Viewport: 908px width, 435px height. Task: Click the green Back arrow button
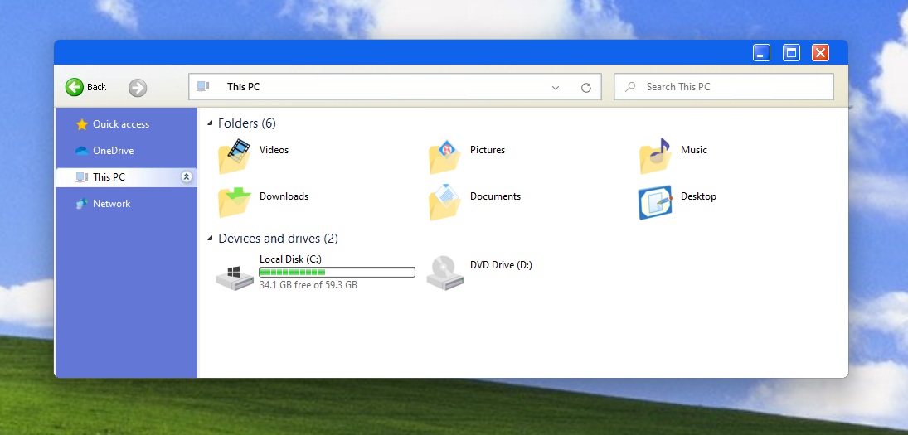(x=75, y=87)
